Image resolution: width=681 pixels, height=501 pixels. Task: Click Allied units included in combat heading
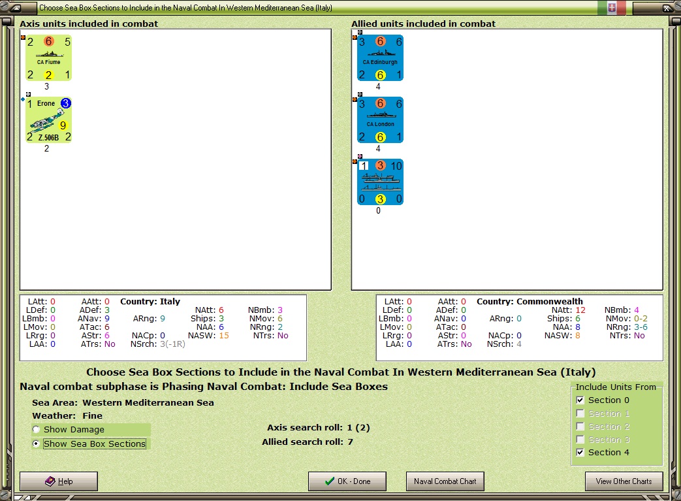point(424,24)
